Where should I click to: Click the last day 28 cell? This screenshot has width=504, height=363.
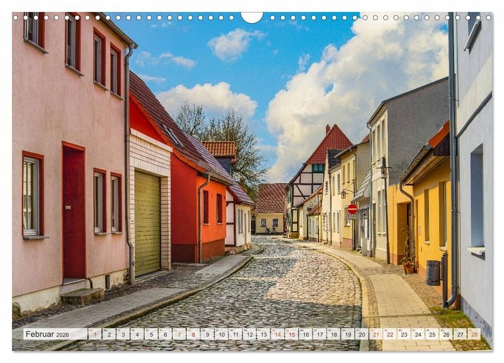(474, 334)
